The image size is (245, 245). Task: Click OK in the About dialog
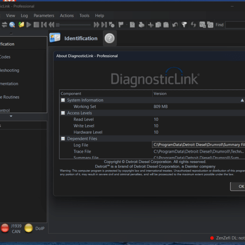click(x=238, y=187)
